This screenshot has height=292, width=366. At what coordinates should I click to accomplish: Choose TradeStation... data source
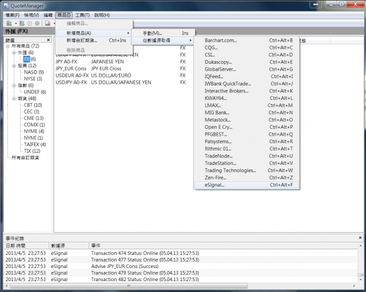tap(246, 163)
